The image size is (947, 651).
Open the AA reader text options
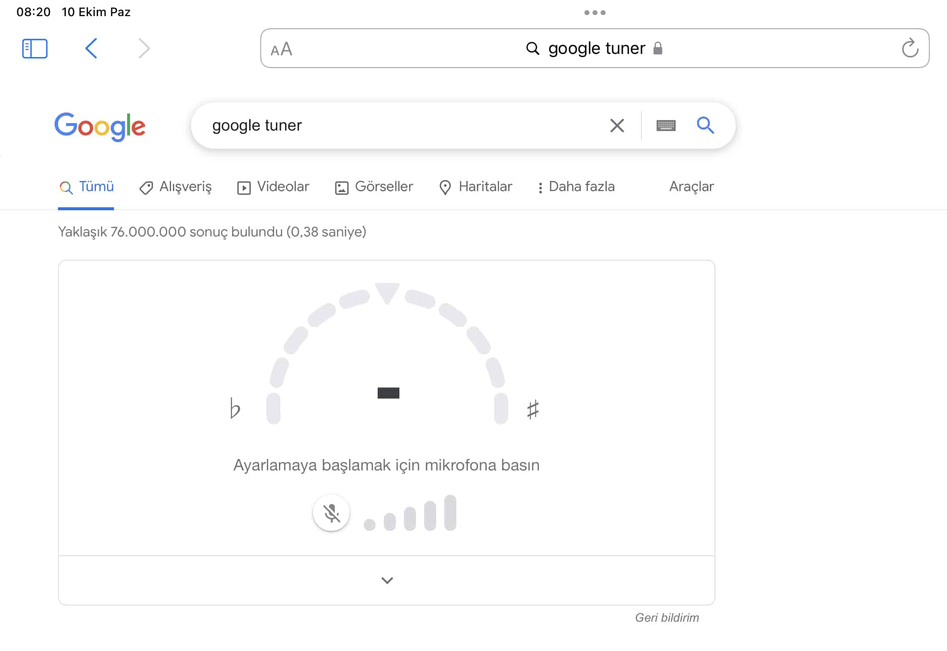[x=281, y=49]
